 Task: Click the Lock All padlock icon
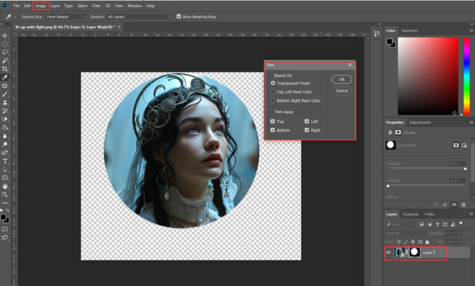pos(427,242)
